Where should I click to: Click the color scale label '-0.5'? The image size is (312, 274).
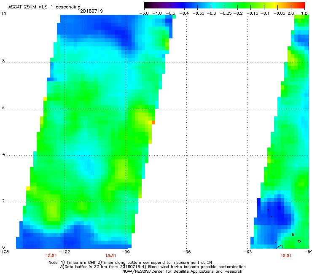click(x=170, y=13)
